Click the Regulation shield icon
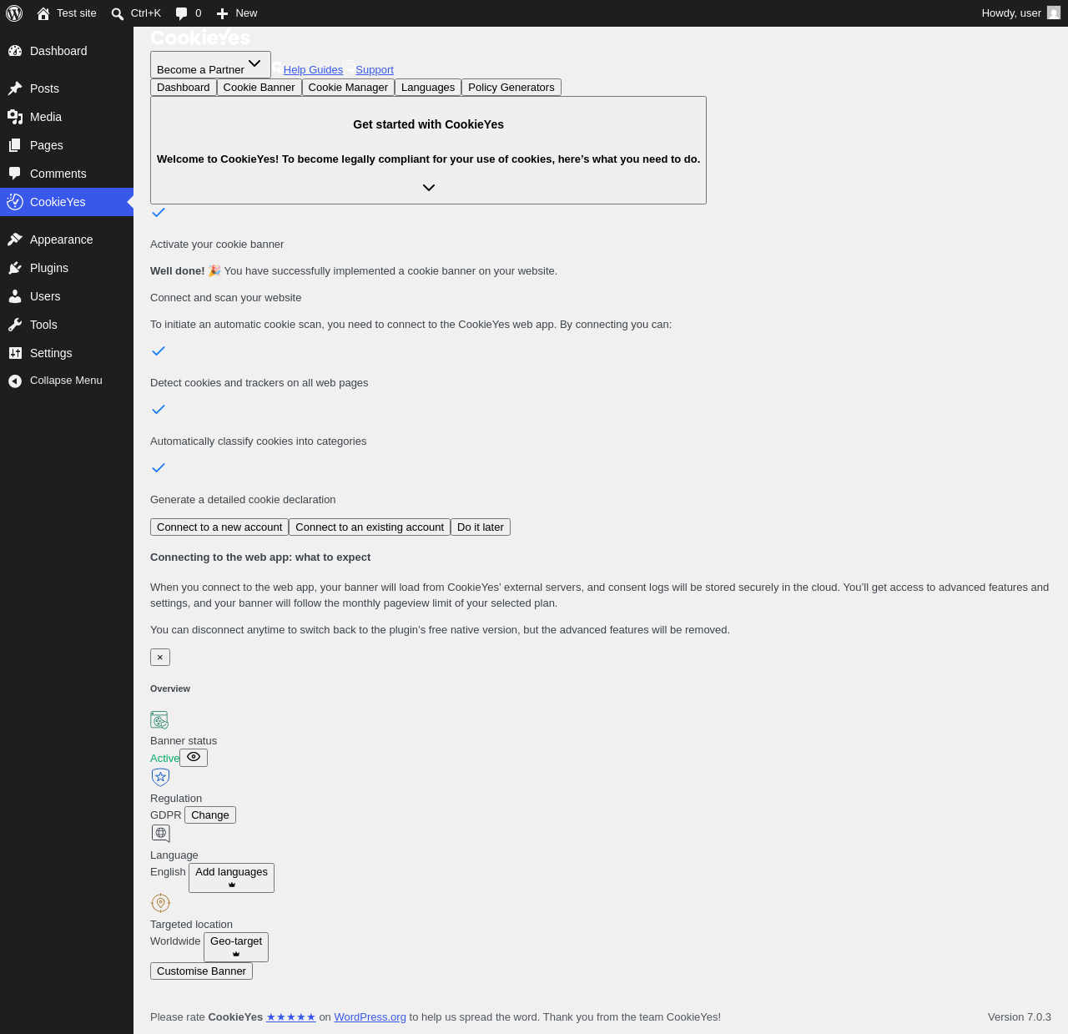 [160, 777]
